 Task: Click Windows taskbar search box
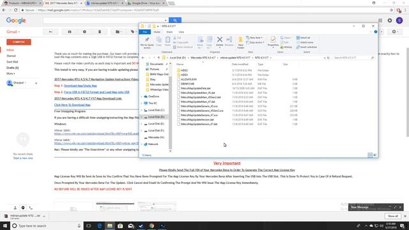(x=47, y=226)
